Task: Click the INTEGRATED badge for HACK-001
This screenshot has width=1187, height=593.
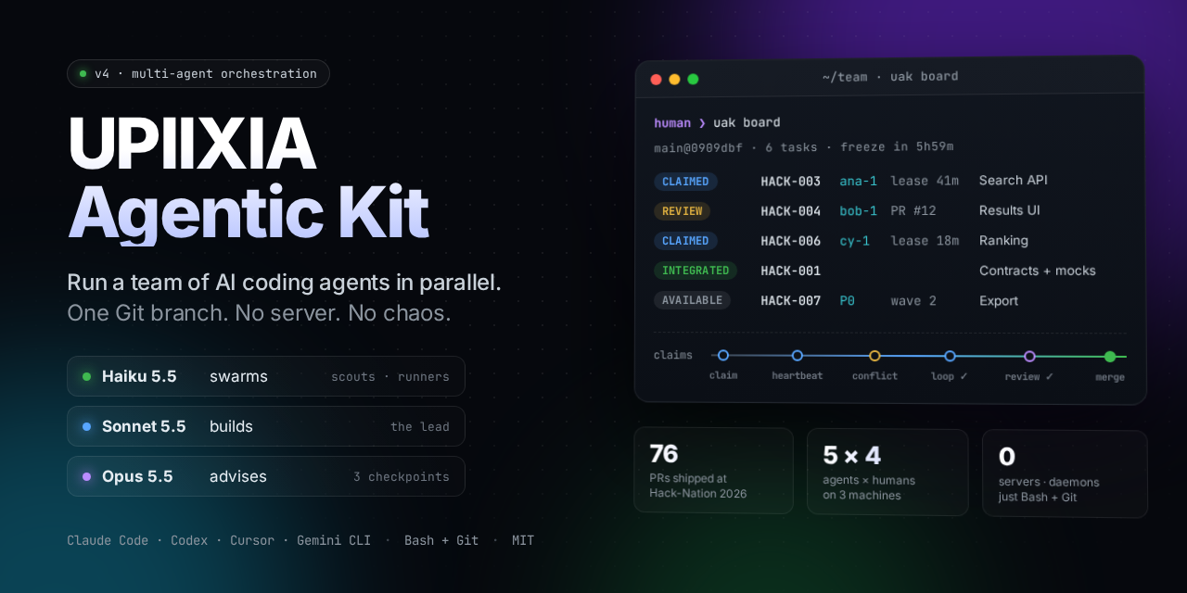Action: [696, 271]
